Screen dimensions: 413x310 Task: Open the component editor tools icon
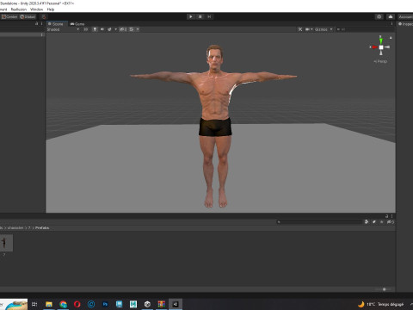pos(300,29)
